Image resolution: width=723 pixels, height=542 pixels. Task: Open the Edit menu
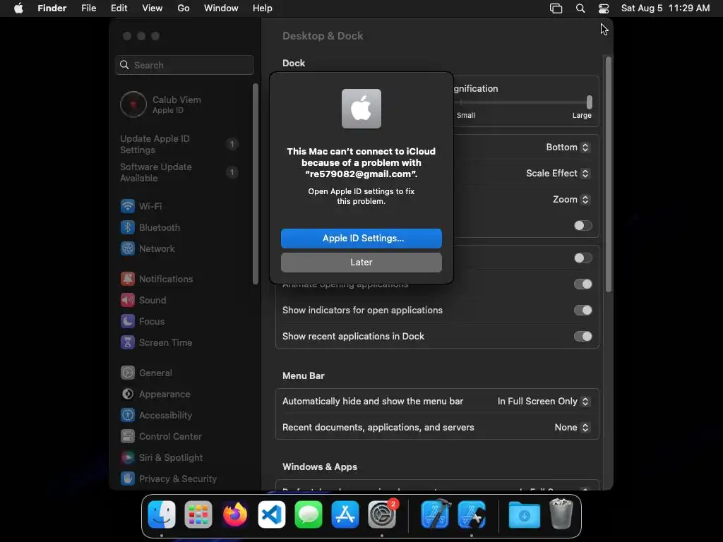pyautogui.click(x=119, y=8)
